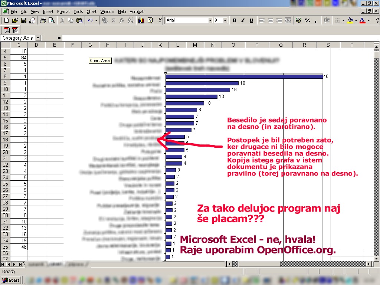This screenshot has height=285, width=380.
Task: Open Paste Function fx icon
Action: click(122, 20)
